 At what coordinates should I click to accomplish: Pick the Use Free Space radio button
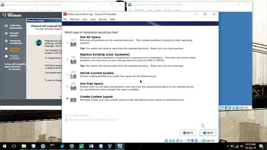click(x=68, y=86)
